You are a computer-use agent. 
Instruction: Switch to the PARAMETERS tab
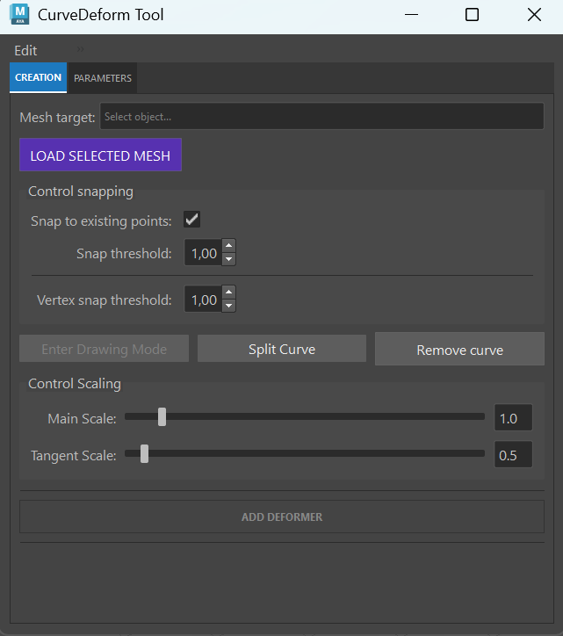[x=103, y=78]
